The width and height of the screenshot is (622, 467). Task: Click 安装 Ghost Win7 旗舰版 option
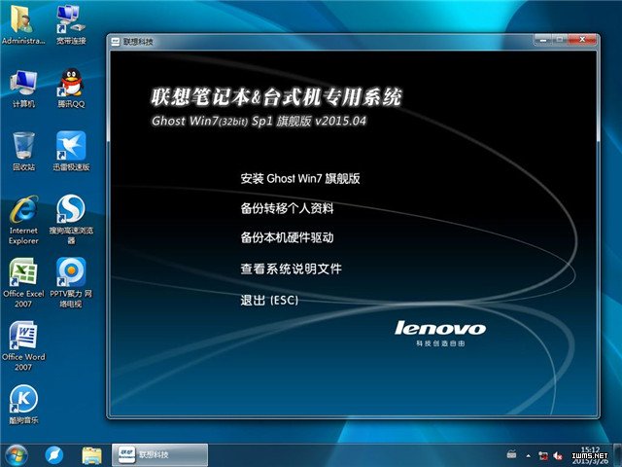point(300,179)
